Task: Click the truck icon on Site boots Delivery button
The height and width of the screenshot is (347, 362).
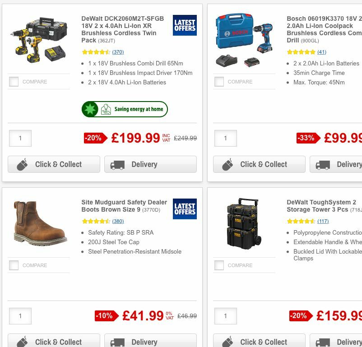Action: pyautogui.click(x=118, y=342)
